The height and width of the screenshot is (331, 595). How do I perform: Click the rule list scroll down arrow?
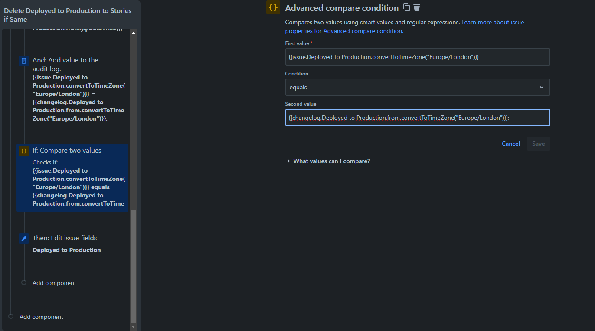coord(133,327)
